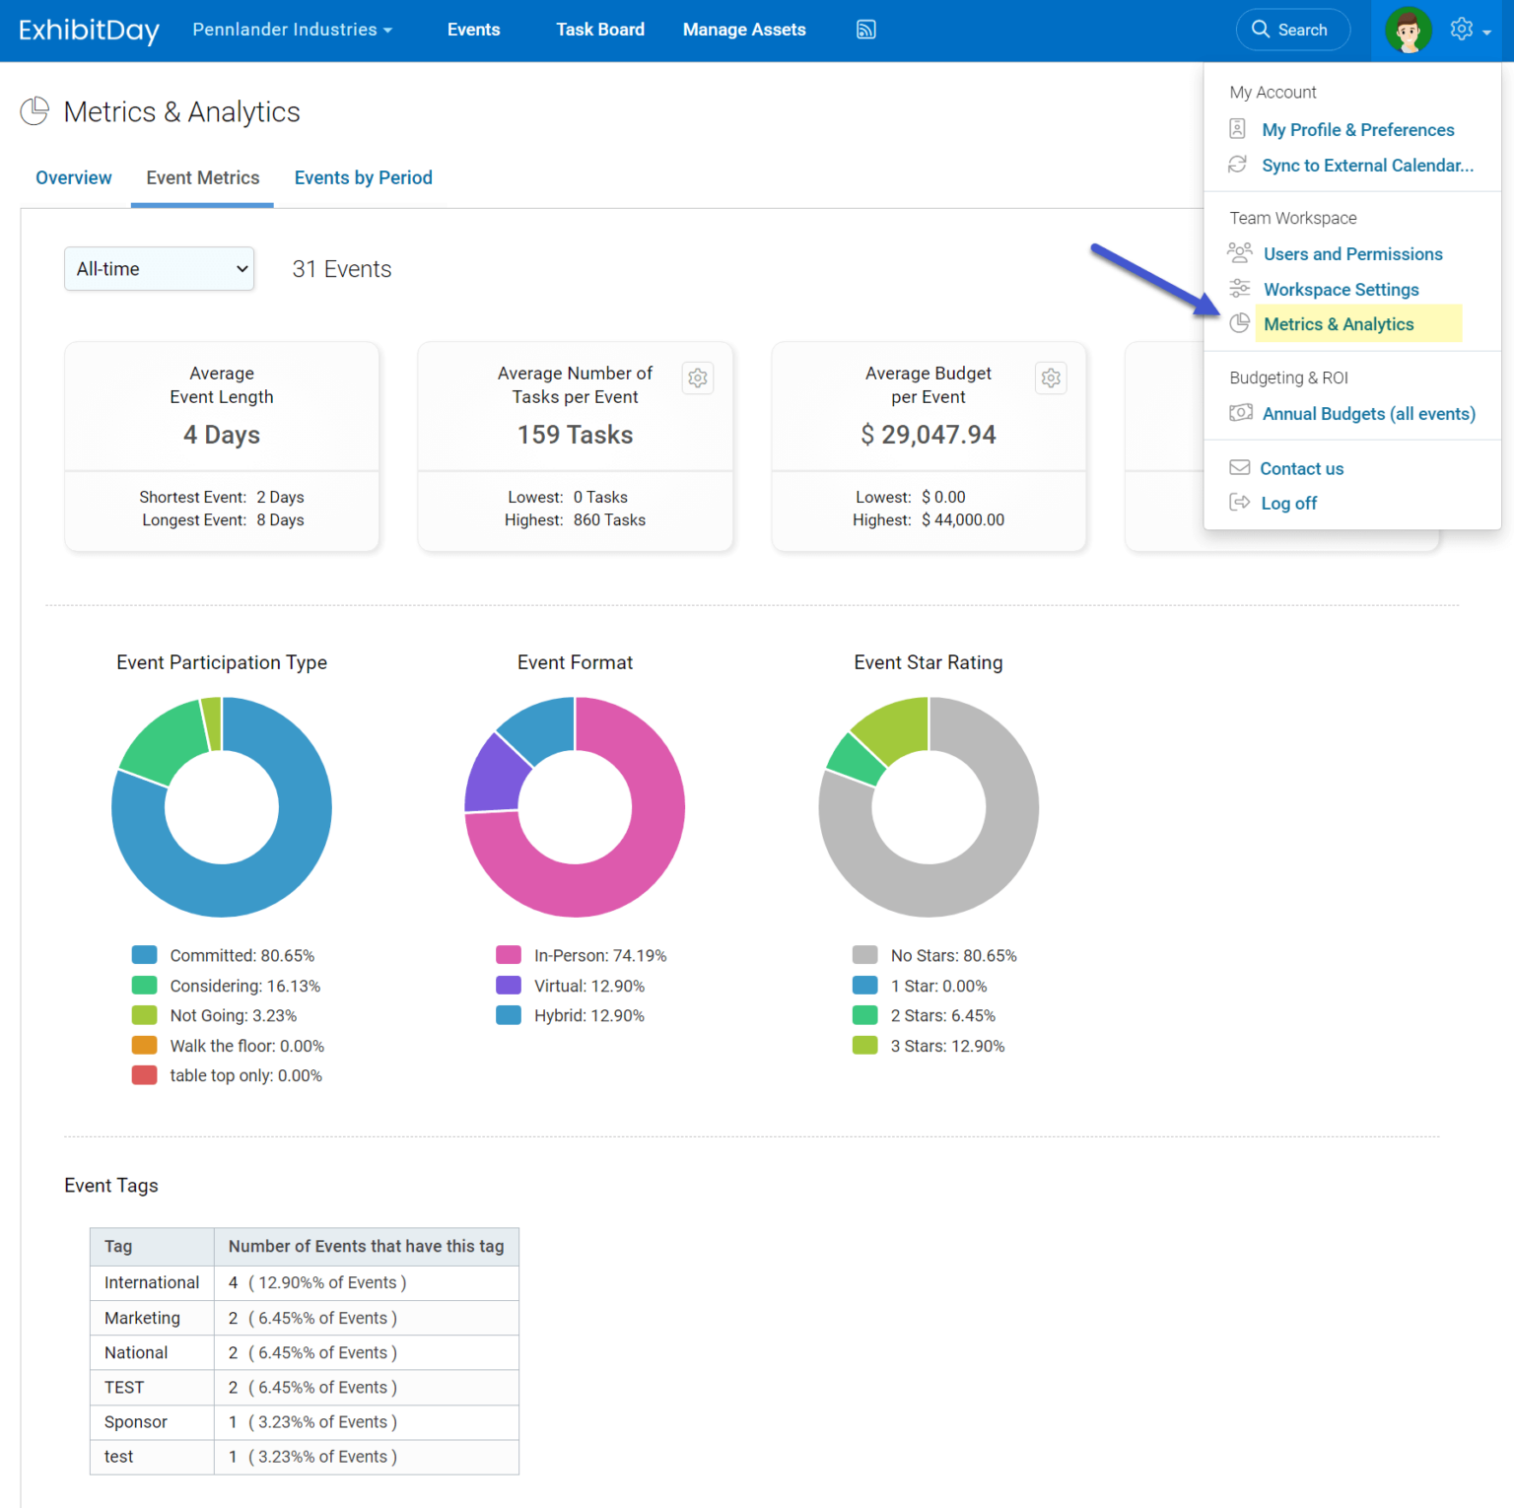Click the settings gear icon top right

point(1461,30)
